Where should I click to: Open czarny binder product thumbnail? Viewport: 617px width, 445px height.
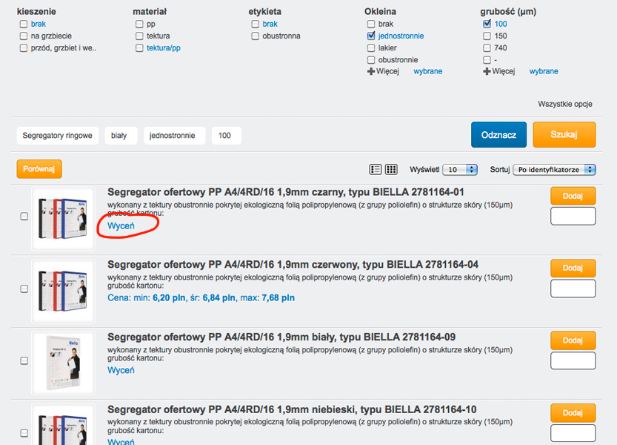[x=64, y=219]
